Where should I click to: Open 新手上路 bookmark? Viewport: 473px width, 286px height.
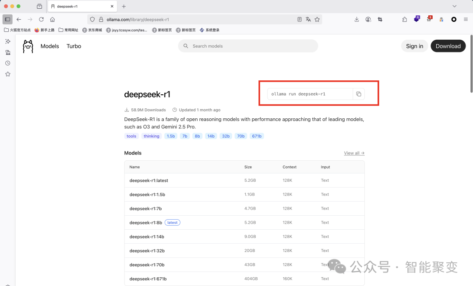tap(45, 30)
